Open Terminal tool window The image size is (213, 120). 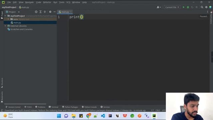pyautogui.click(x=53, y=107)
